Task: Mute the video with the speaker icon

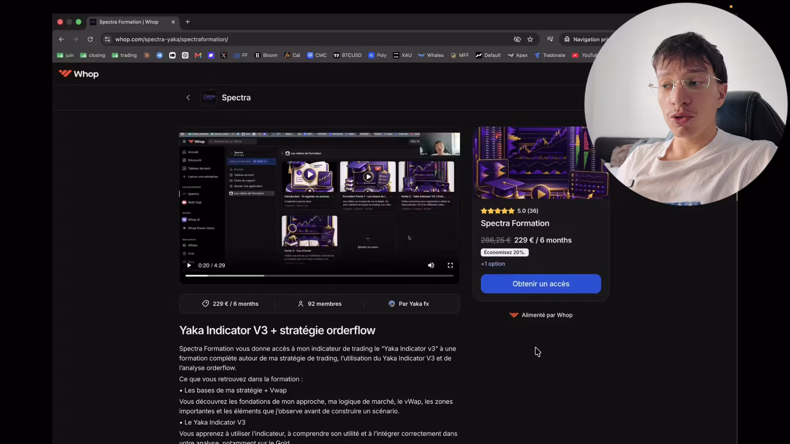Action: [431, 266]
